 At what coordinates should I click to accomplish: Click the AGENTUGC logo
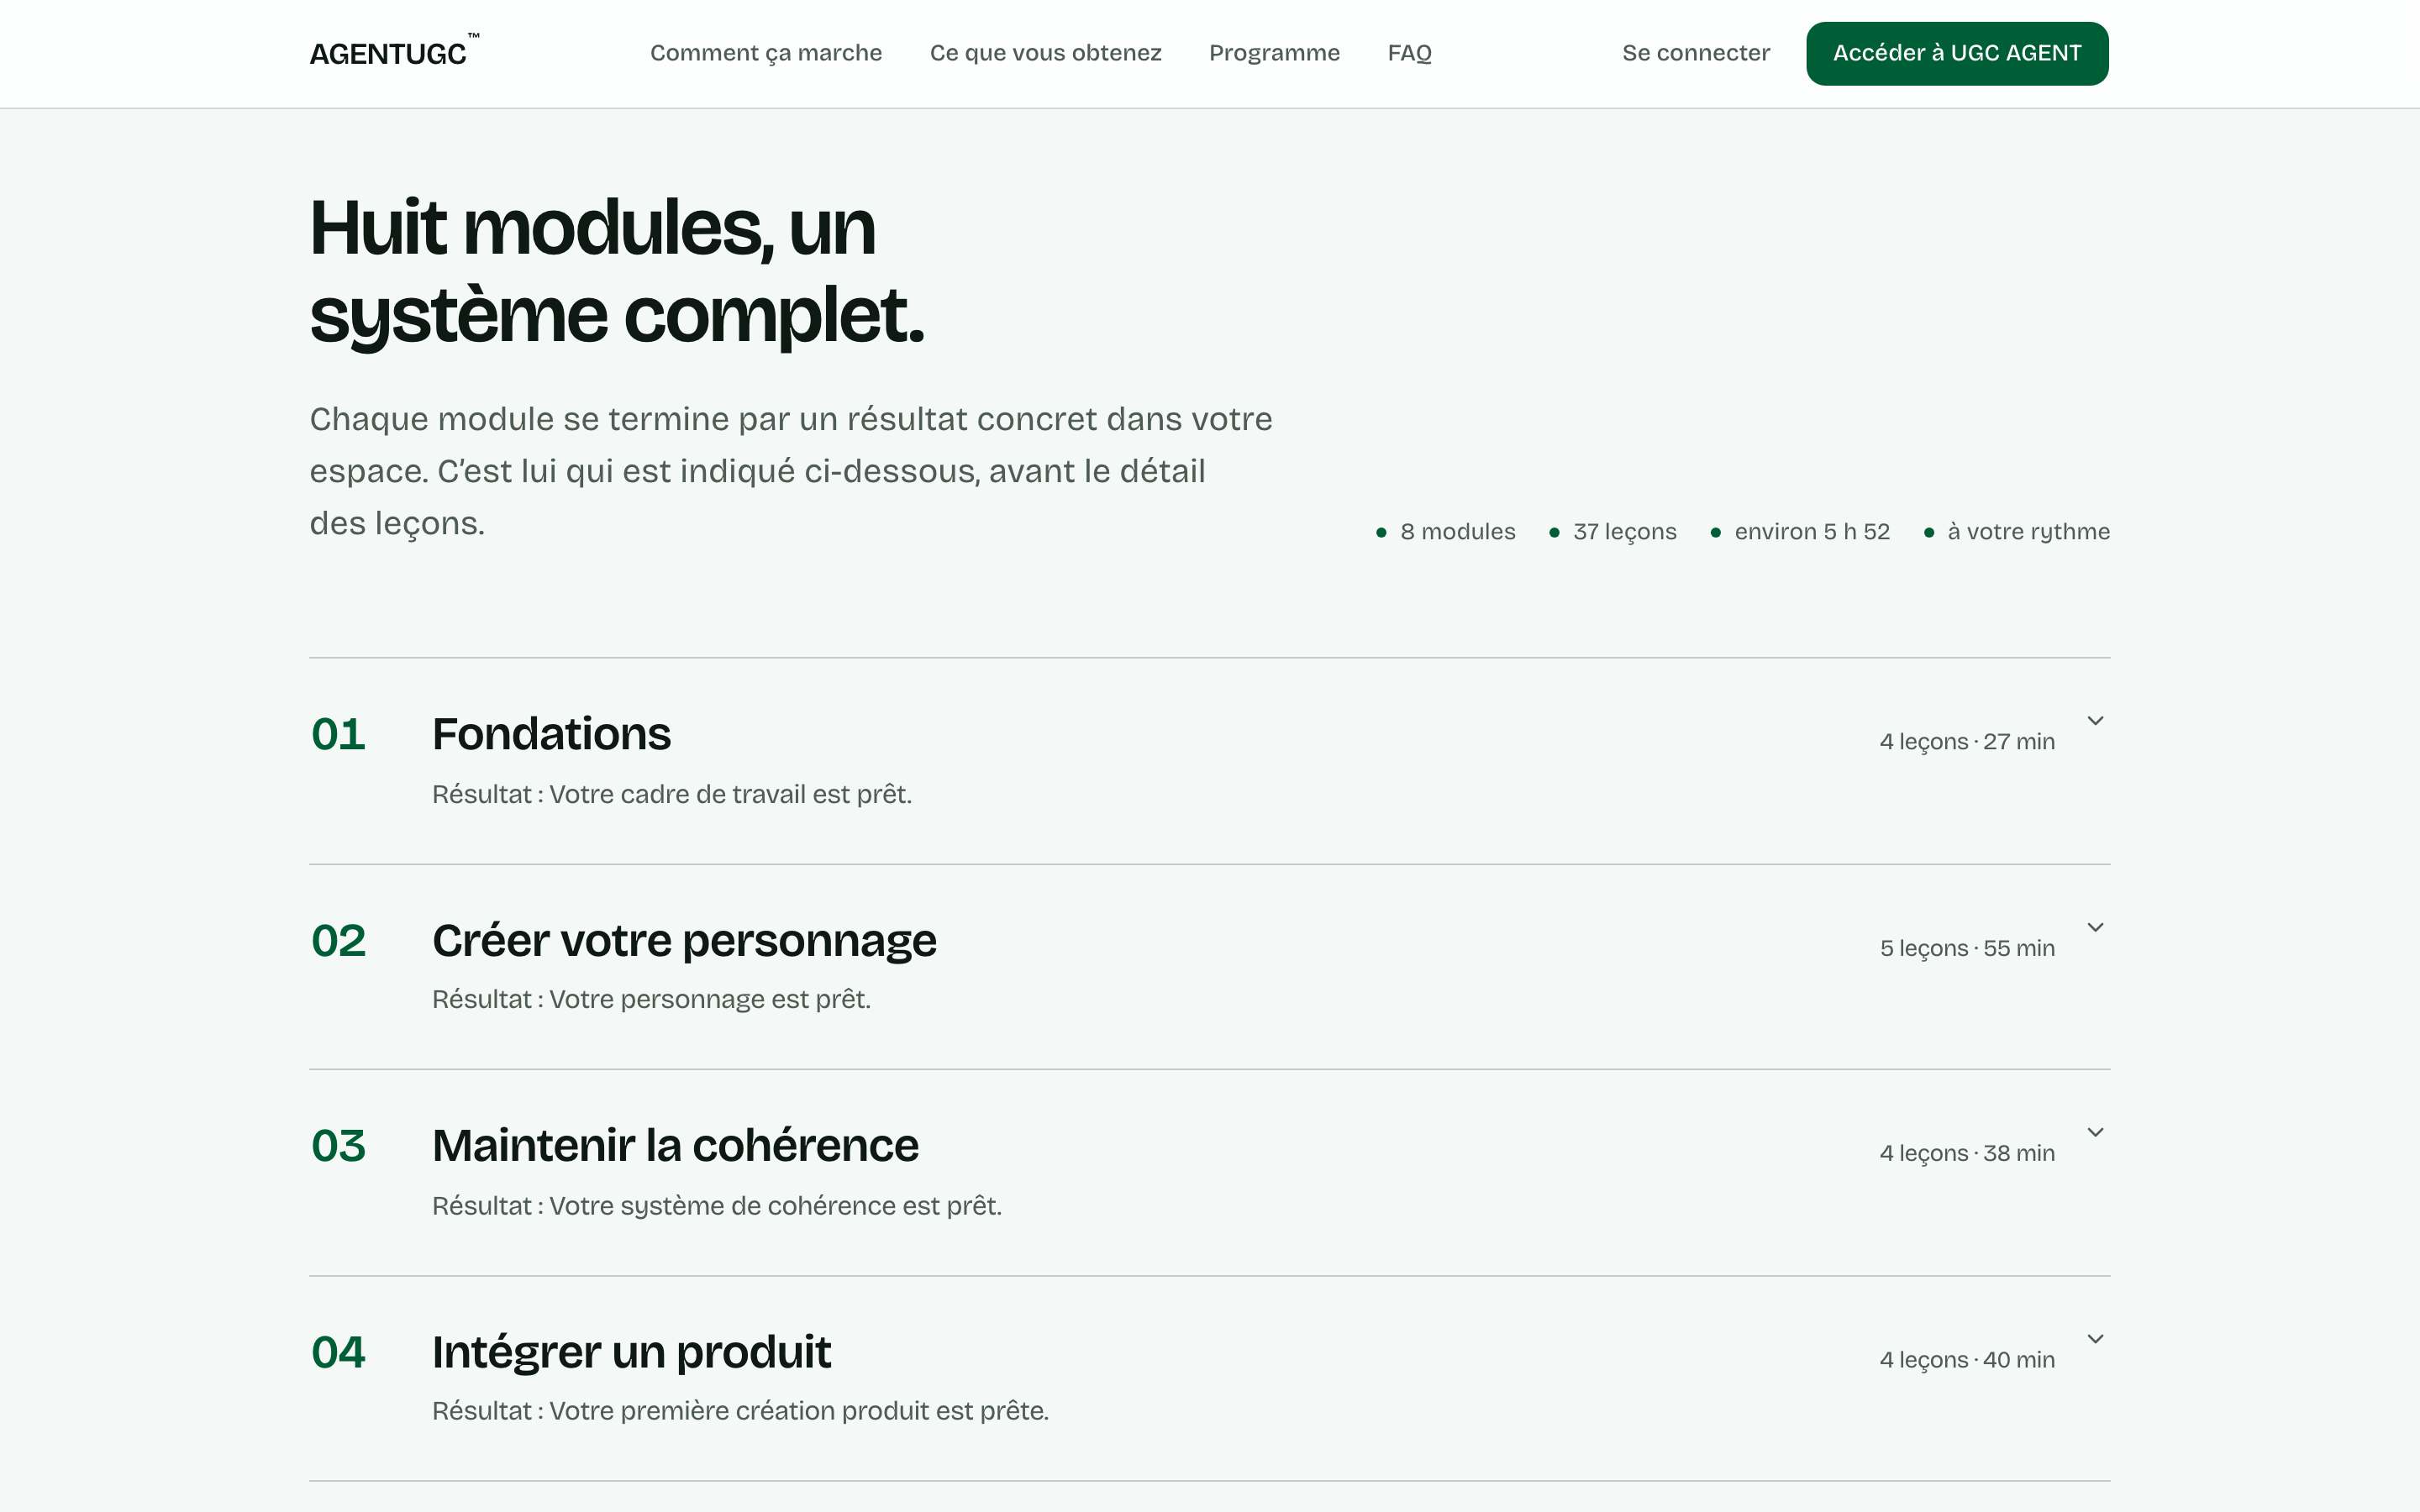[x=394, y=52]
